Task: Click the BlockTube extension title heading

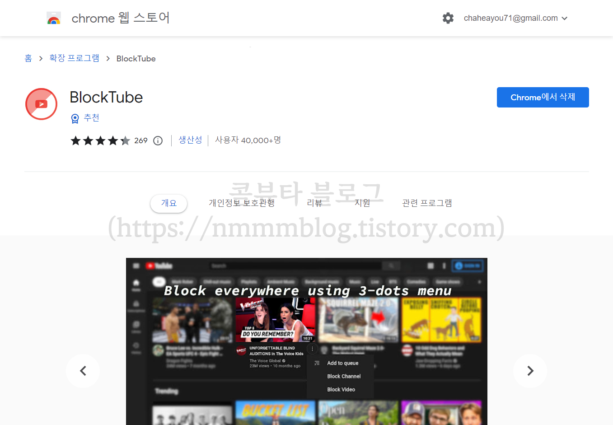Action: coord(106,97)
